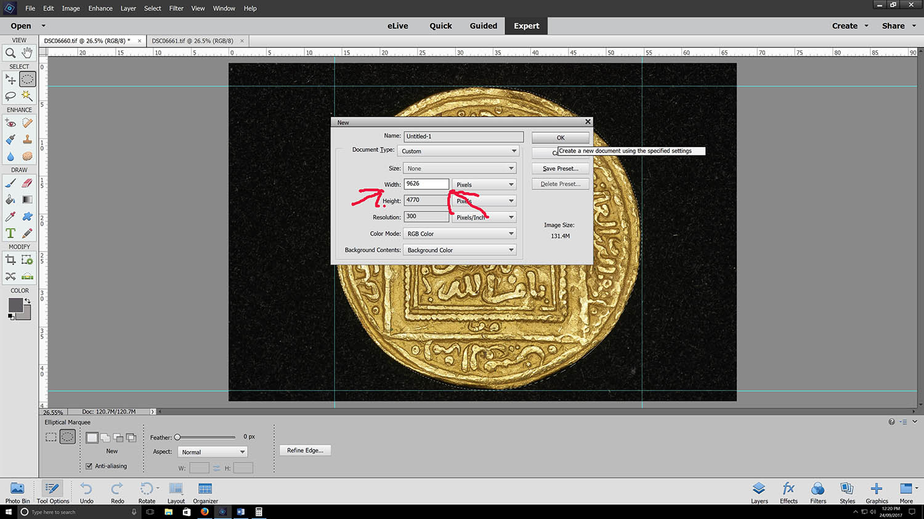This screenshot has height=519, width=924.
Task: Open the Aspect dropdown
Action: click(213, 452)
